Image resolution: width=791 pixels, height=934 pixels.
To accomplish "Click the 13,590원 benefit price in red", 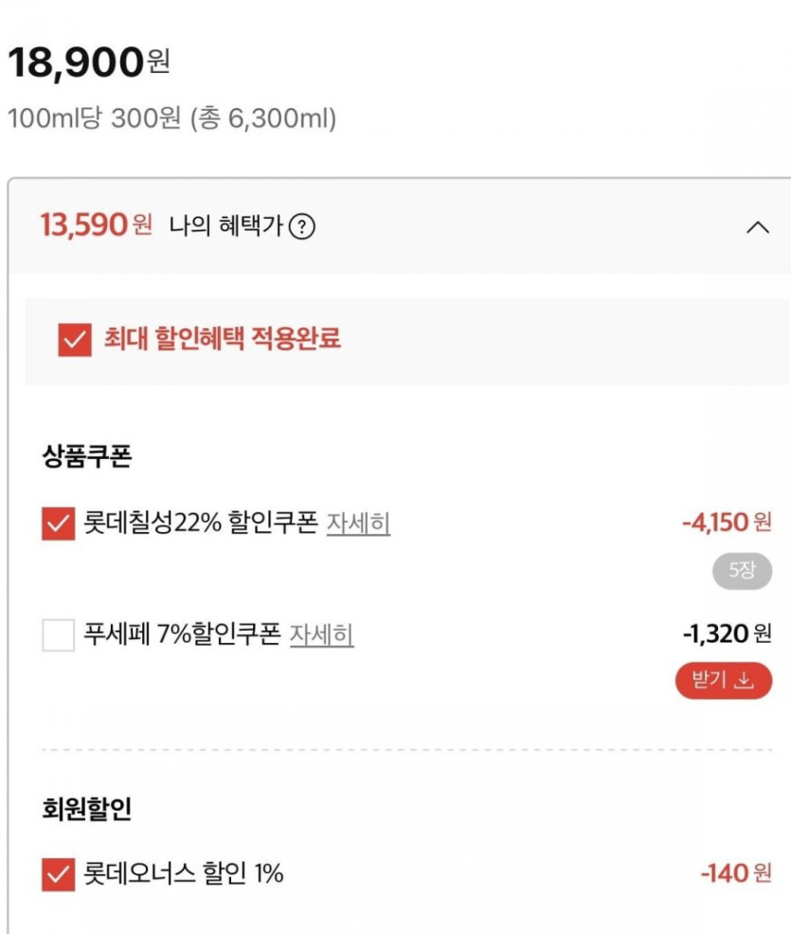I will (x=96, y=226).
